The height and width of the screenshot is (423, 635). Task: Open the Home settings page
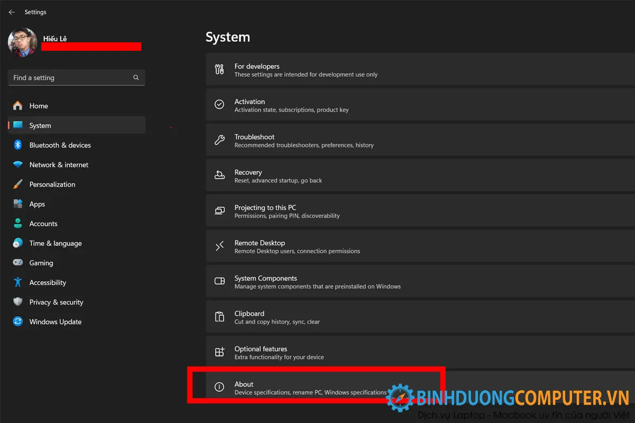(x=39, y=106)
